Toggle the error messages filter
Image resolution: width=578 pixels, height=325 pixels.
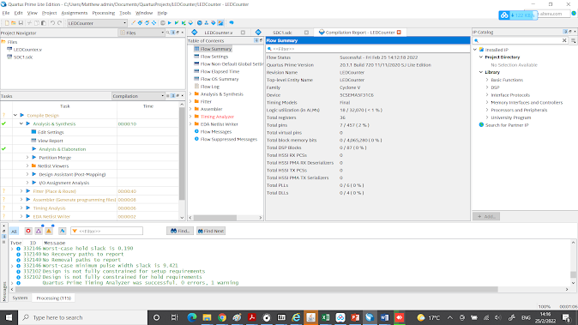pyautogui.click(x=28, y=231)
